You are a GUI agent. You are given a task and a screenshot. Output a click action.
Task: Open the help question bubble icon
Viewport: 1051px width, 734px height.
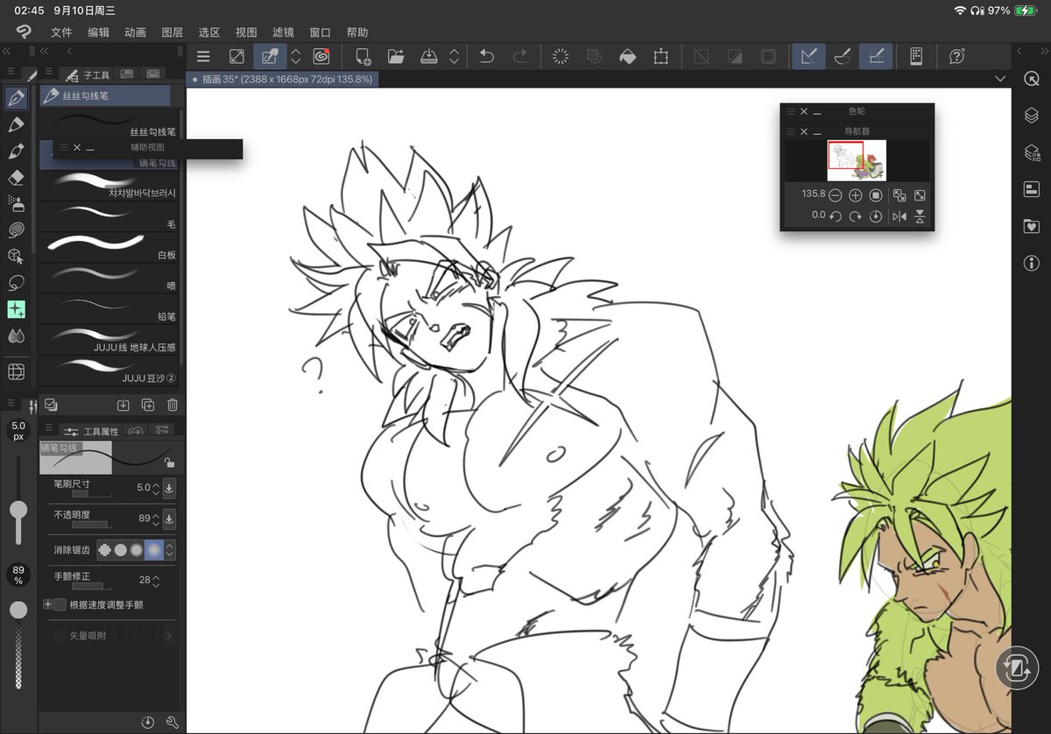point(956,56)
